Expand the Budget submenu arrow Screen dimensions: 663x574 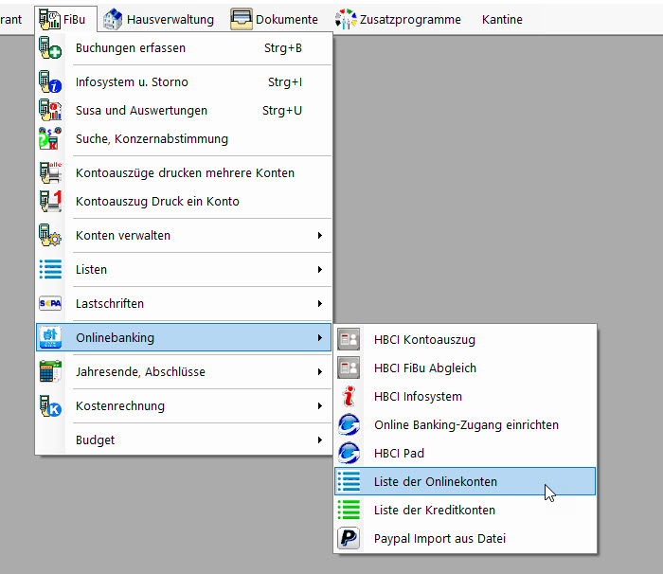point(320,439)
